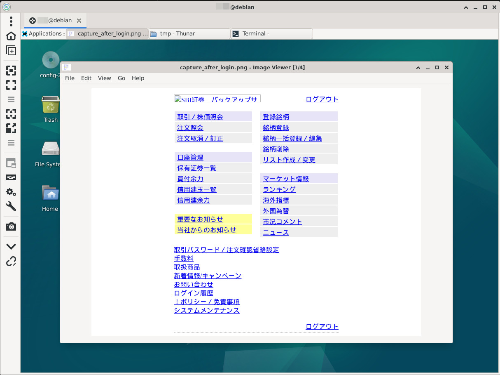Click the Image Viewer window icon
Image resolution: width=500 pixels, height=375 pixels.
(67, 67)
